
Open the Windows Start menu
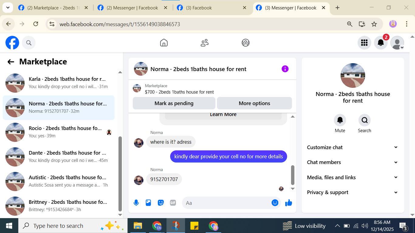9,226
